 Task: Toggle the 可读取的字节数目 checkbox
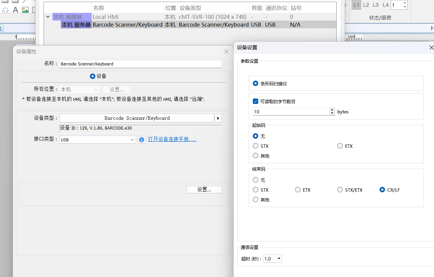click(x=256, y=101)
